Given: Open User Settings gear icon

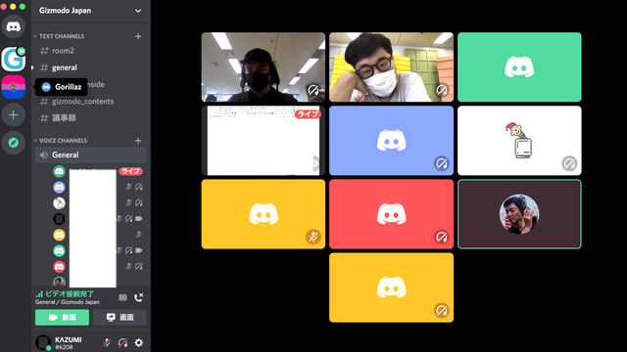Looking at the screenshot, I should pos(139,342).
